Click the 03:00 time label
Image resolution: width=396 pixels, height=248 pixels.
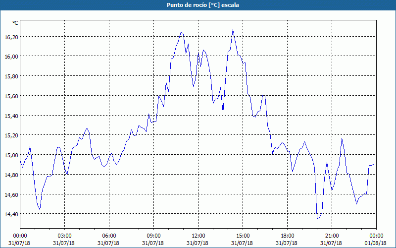[65, 236]
